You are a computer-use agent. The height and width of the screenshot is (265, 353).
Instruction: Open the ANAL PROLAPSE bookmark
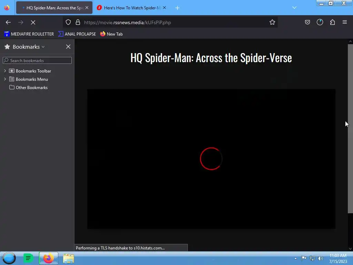(77, 34)
